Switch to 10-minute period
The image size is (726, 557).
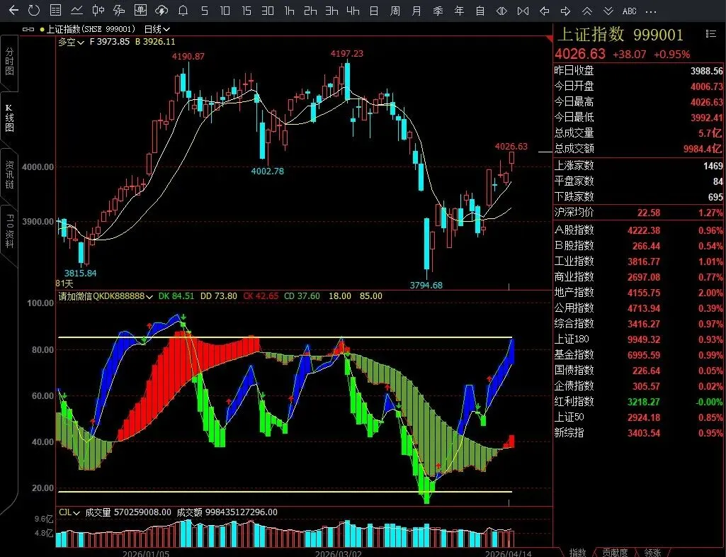click(225, 11)
